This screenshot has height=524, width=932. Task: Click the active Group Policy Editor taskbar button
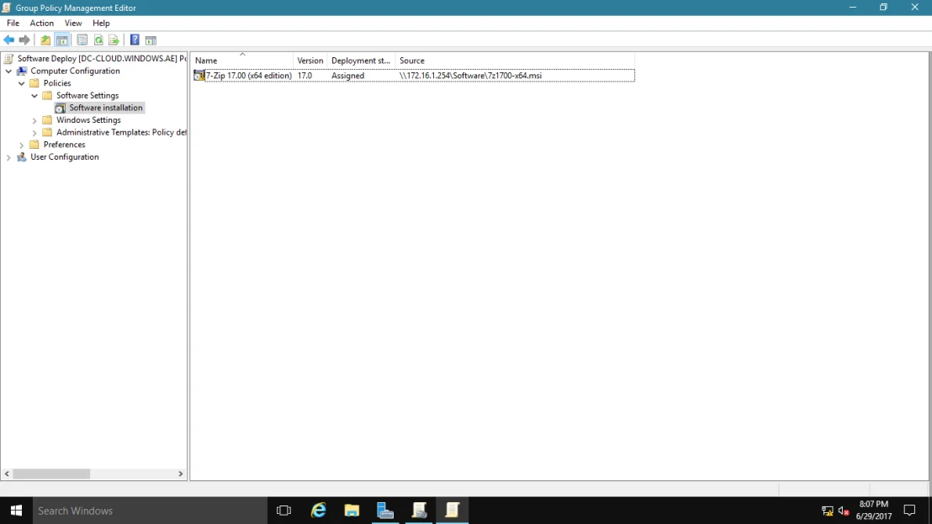(x=453, y=511)
